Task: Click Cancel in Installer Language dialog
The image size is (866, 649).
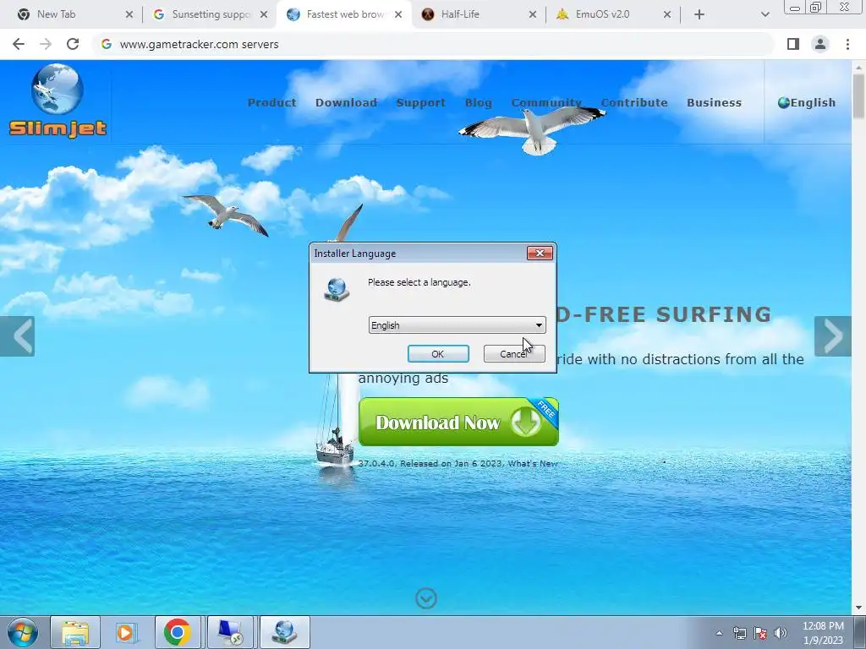Action: tap(514, 354)
